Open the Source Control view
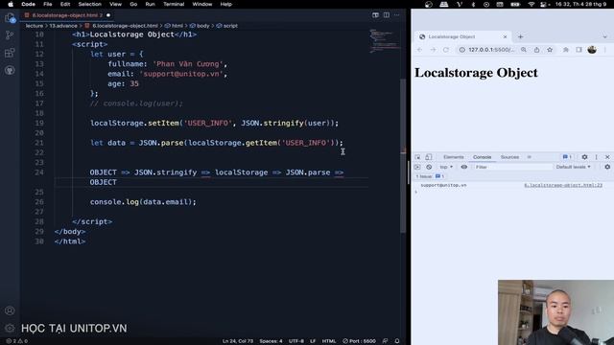Screen dimensions: 614x345 click(10, 35)
